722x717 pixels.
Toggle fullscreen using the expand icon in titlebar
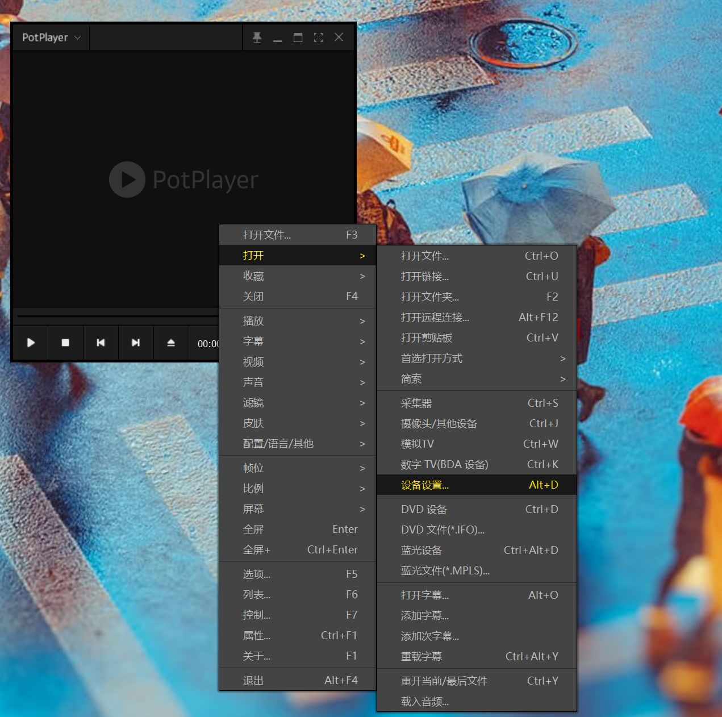click(x=318, y=37)
